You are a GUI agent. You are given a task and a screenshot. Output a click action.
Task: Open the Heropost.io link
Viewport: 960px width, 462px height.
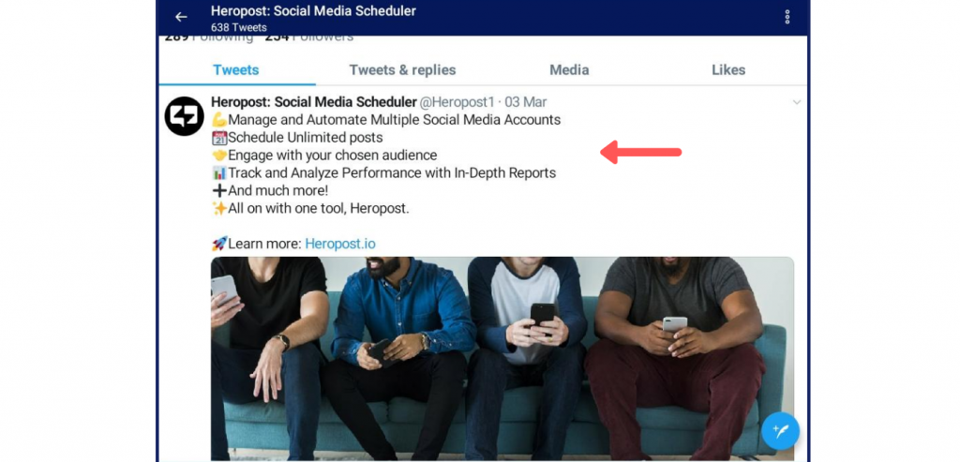[340, 245]
